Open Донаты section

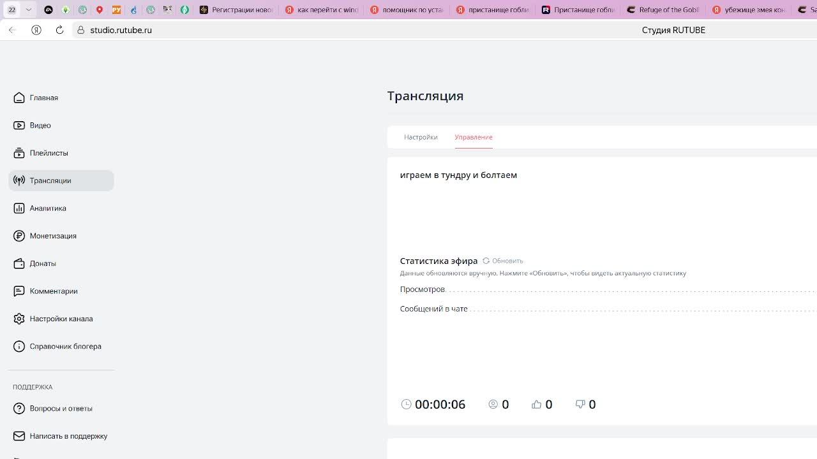[x=43, y=263]
